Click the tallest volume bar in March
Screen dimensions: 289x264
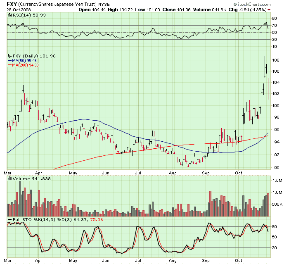20,199
